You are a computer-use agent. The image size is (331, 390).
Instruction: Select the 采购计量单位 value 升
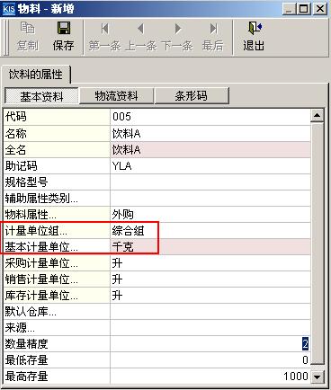210,263
